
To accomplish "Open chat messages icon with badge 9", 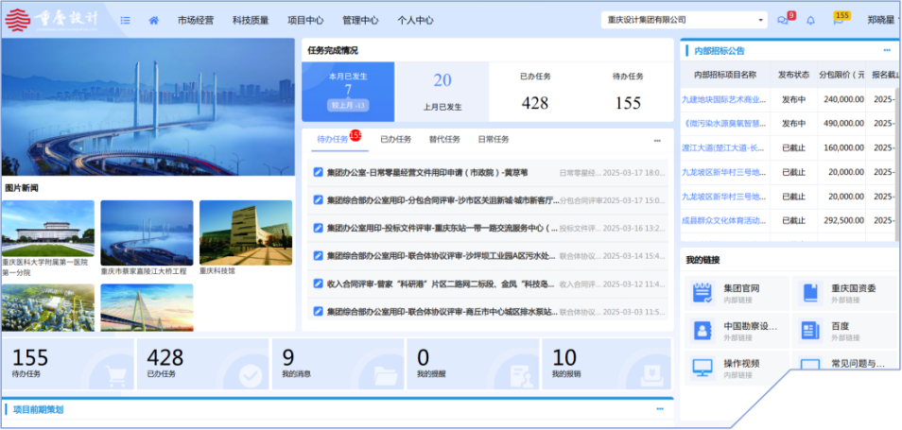I will point(783,20).
